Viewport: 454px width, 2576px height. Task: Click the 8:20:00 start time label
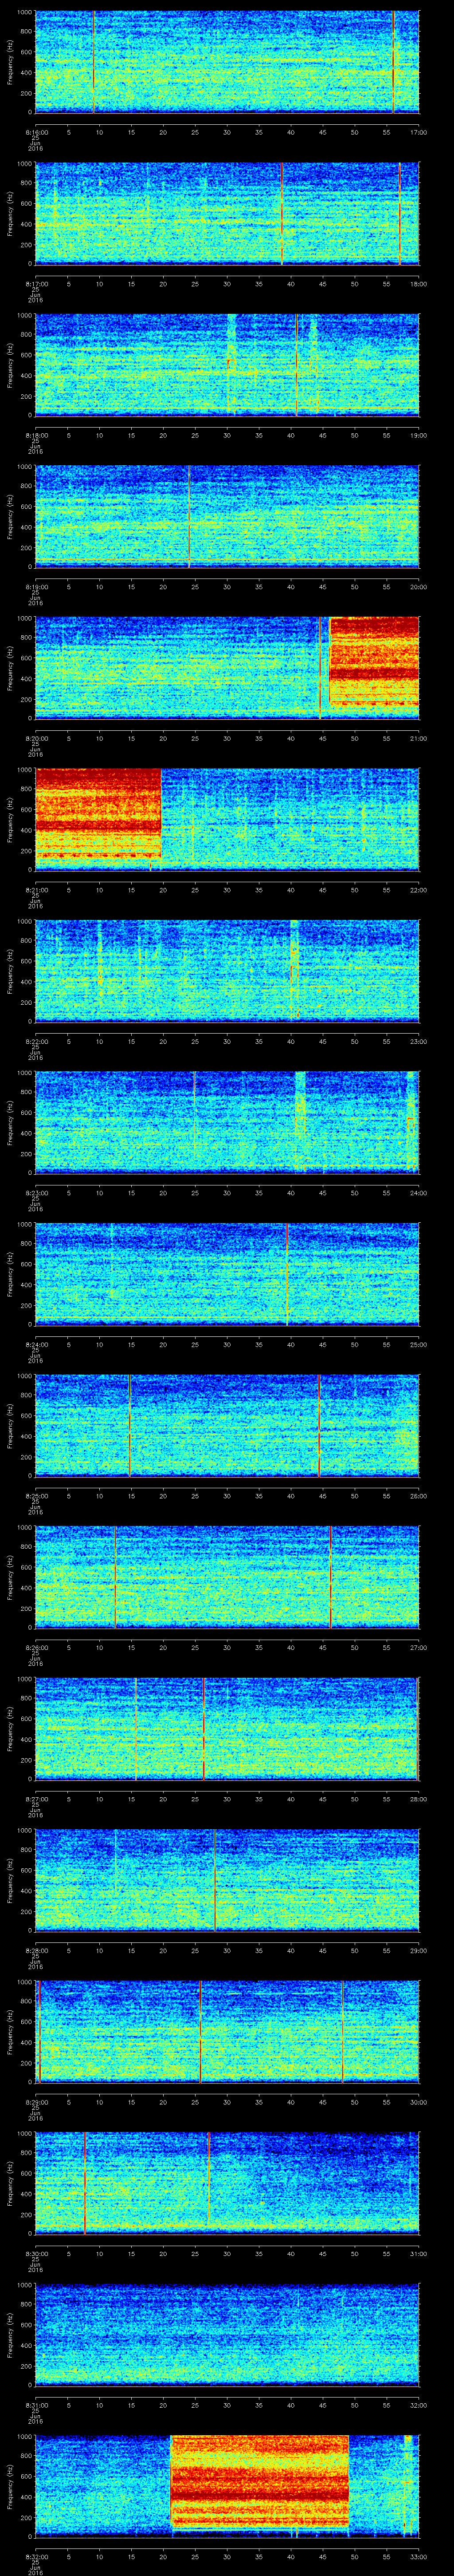(36, 738)
